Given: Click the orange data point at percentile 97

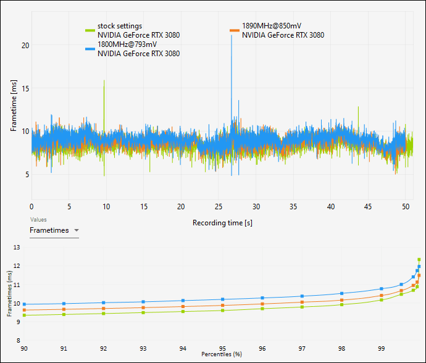Looking at the screenshot, I should coord(302,302).
